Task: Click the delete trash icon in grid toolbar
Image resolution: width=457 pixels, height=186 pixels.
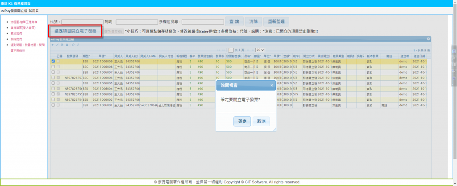Action: point(67,45)
